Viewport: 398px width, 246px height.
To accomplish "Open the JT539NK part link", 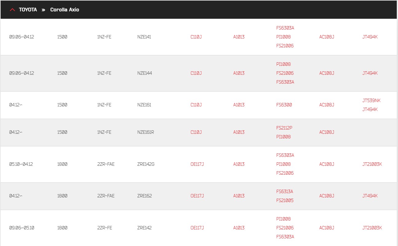I will [x=372, y=101].
